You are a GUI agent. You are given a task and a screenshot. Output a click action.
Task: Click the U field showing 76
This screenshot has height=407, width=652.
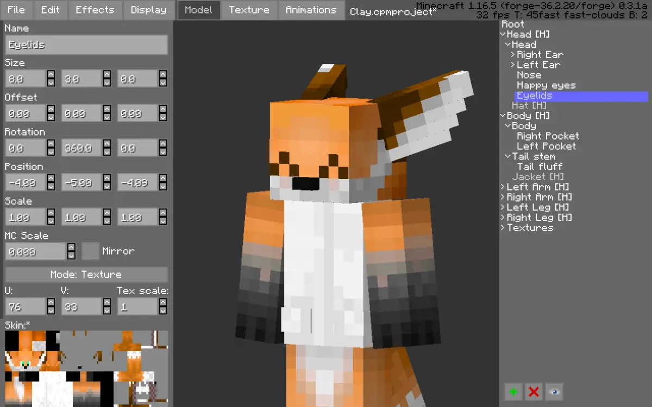[26, 307]
